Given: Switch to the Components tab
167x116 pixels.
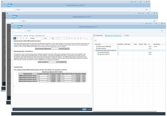Looking at the screenshot, I should point(98,35).
